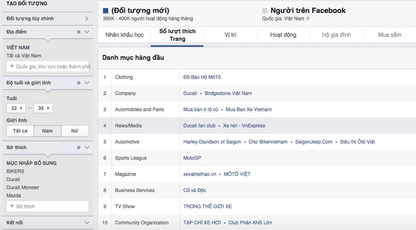
Task: Open the Cổ và Độc link
Action: tap(194, 190)
